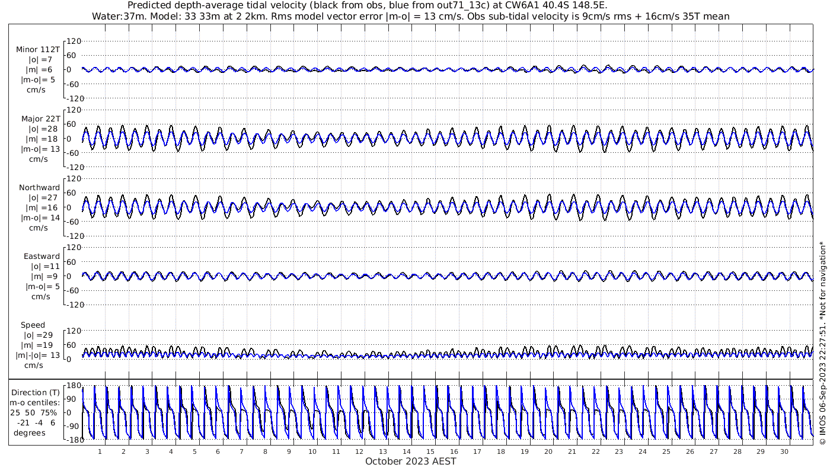
Task: Click the 'Major 22T' panel label
Action: coord(41,119)
